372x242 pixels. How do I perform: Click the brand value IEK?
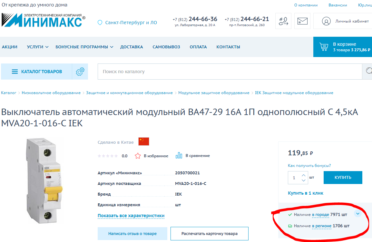click(x=178, y=194)
